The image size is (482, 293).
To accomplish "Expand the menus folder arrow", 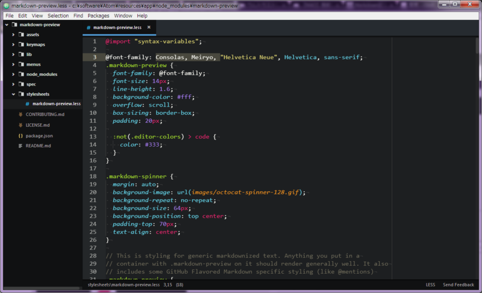I will [x=13, y=64].
